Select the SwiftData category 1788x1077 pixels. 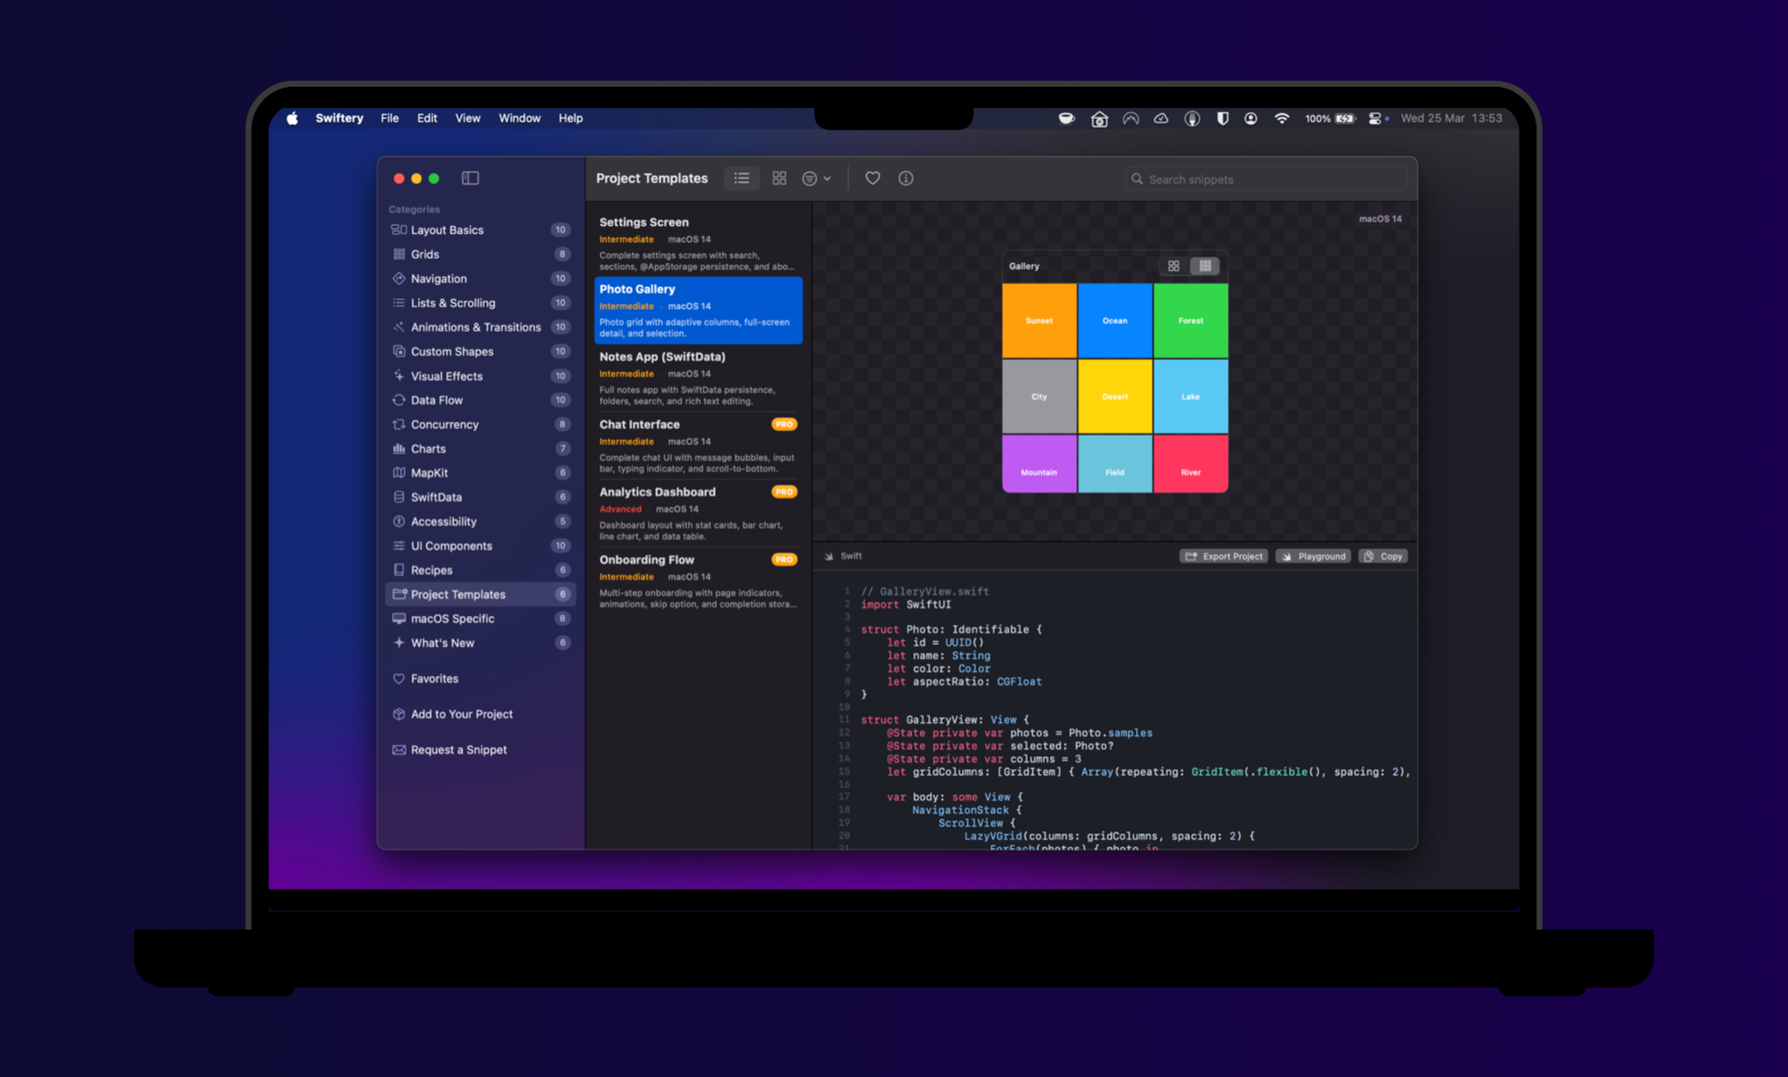(x=480, y=496)
